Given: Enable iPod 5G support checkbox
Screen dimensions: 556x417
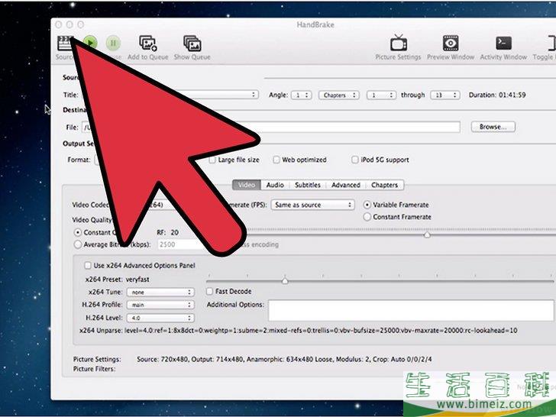Looking at the screenshot, I should click(x=354, y=160).
